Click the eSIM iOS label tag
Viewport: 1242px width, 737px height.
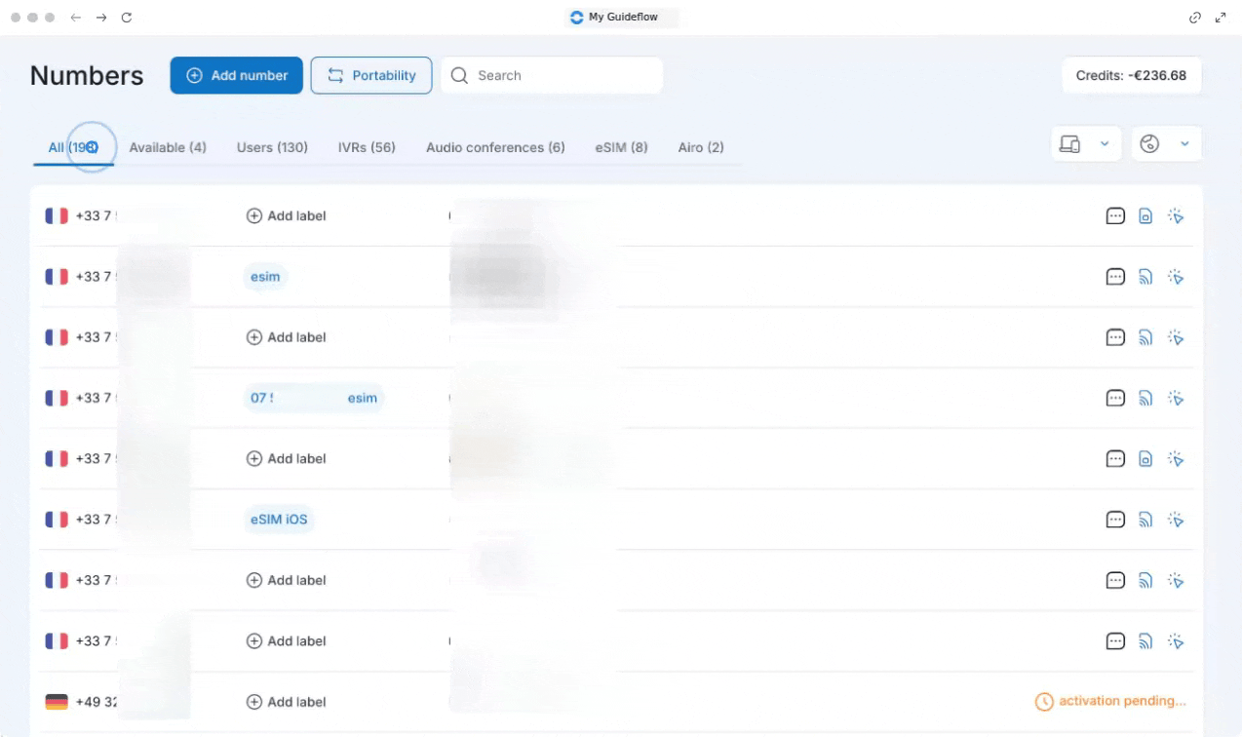point(279,520)
